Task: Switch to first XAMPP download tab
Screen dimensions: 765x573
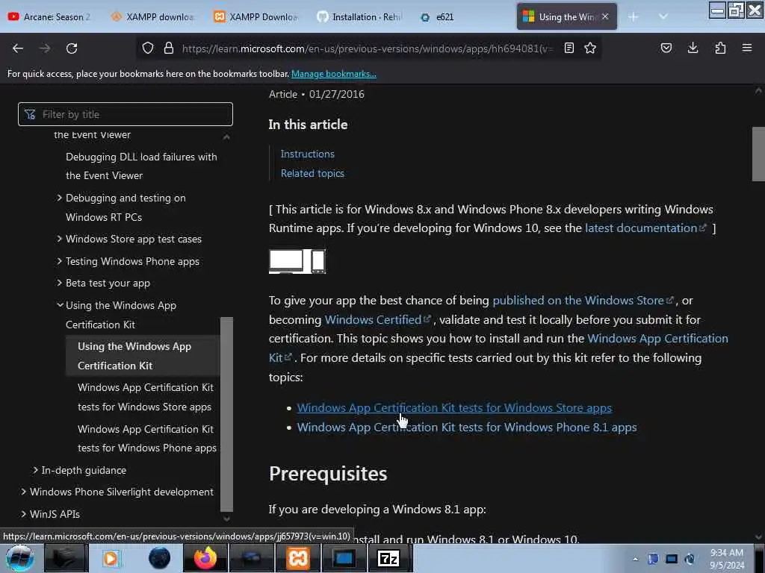Action: point(152,16)
